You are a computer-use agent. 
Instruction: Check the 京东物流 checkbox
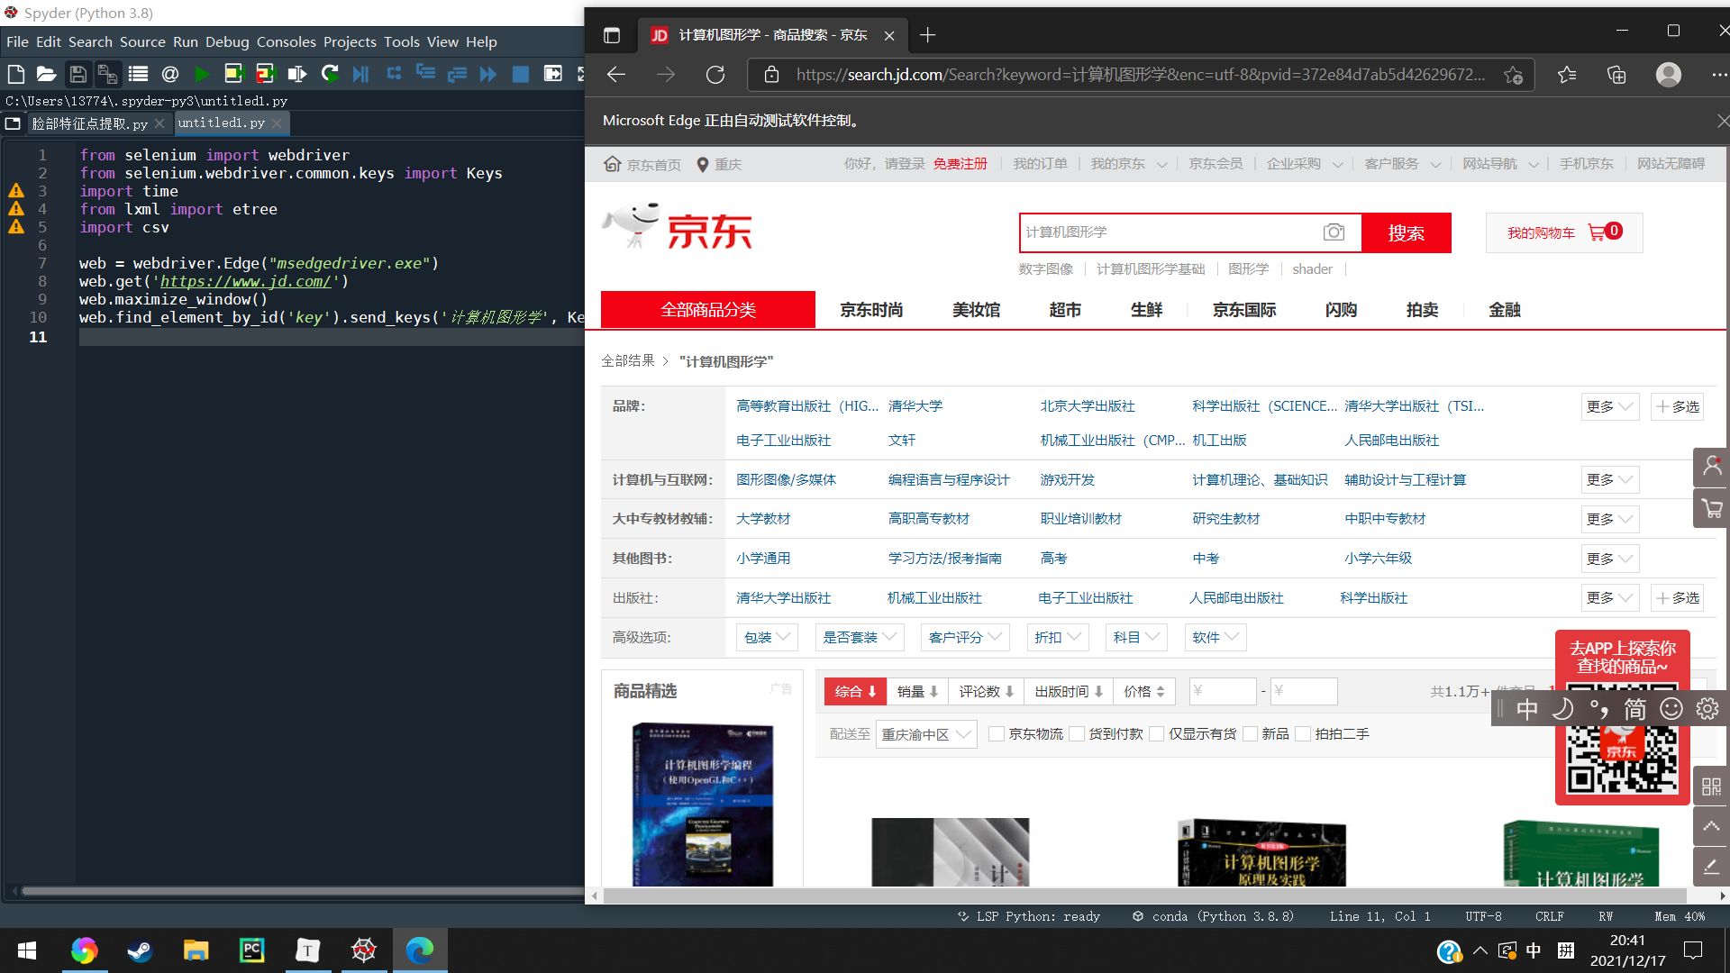pos(997,734)
